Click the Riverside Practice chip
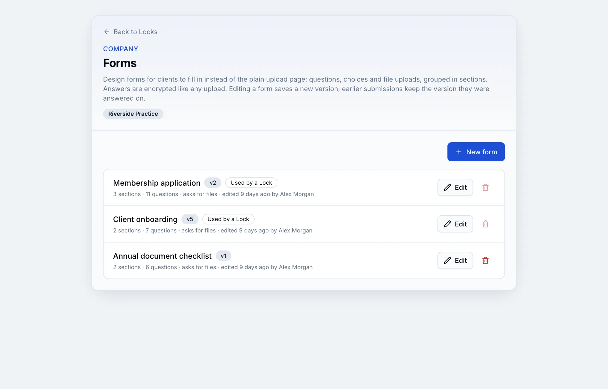 point(133,114)
